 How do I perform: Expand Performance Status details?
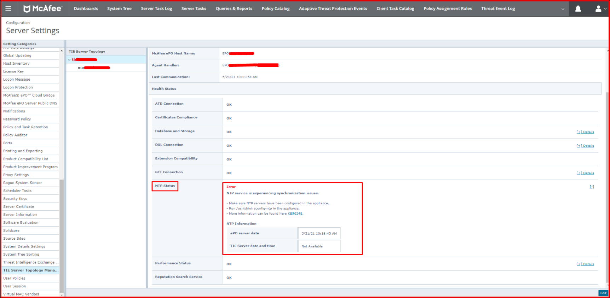click(585, 264)
